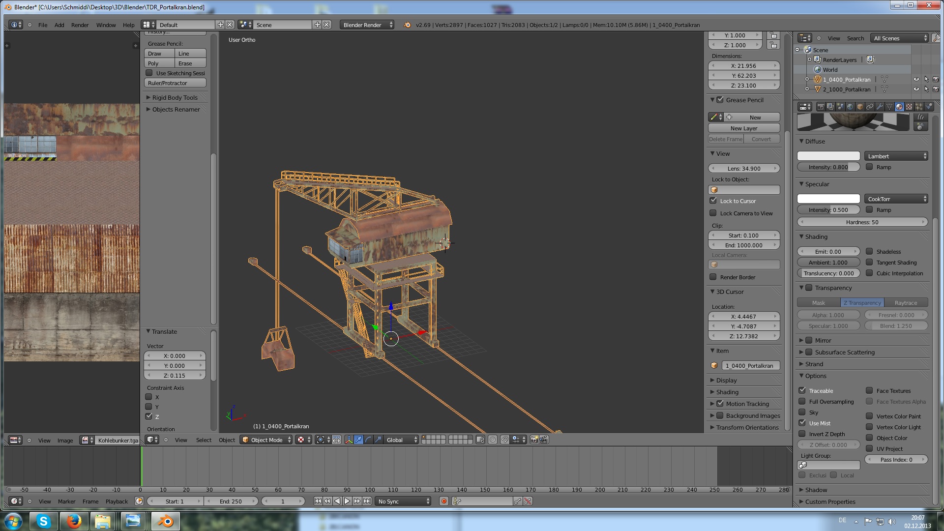
Task: Click the timeline record button
Action: coord(444,501)
